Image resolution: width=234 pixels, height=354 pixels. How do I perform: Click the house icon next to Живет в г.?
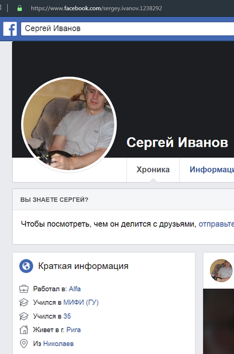(x=24, y=330)
